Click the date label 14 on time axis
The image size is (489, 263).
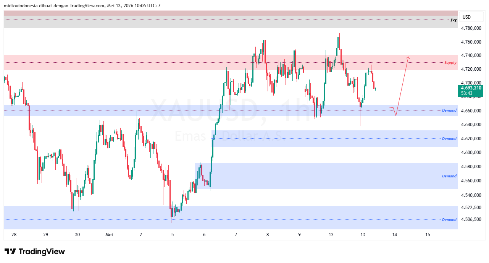click(x=395, y=235)
